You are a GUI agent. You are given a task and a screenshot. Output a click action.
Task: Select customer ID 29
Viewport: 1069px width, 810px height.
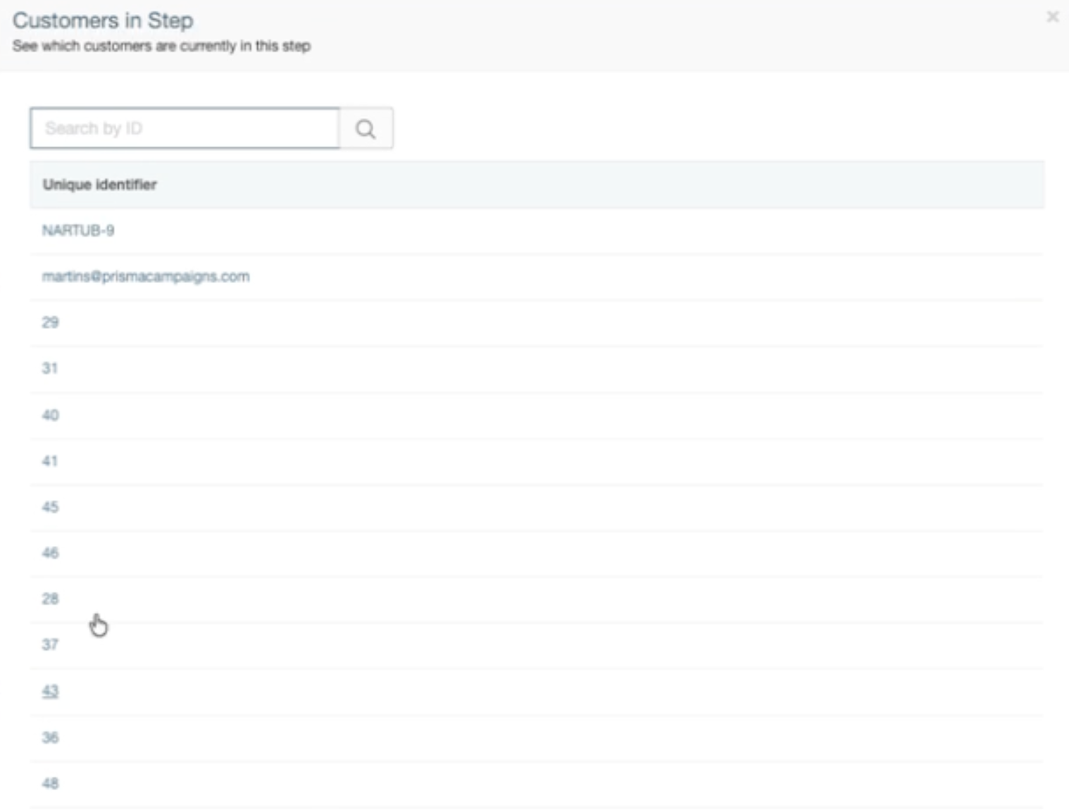[x=50, y=323]
